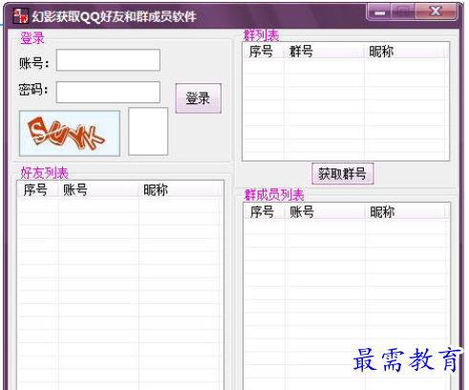Click the app icon in the title bar
The image size is (469, 390).
coord(20,15)
